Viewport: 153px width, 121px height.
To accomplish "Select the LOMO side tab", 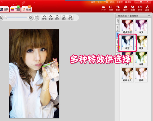I will click(118, 28).
